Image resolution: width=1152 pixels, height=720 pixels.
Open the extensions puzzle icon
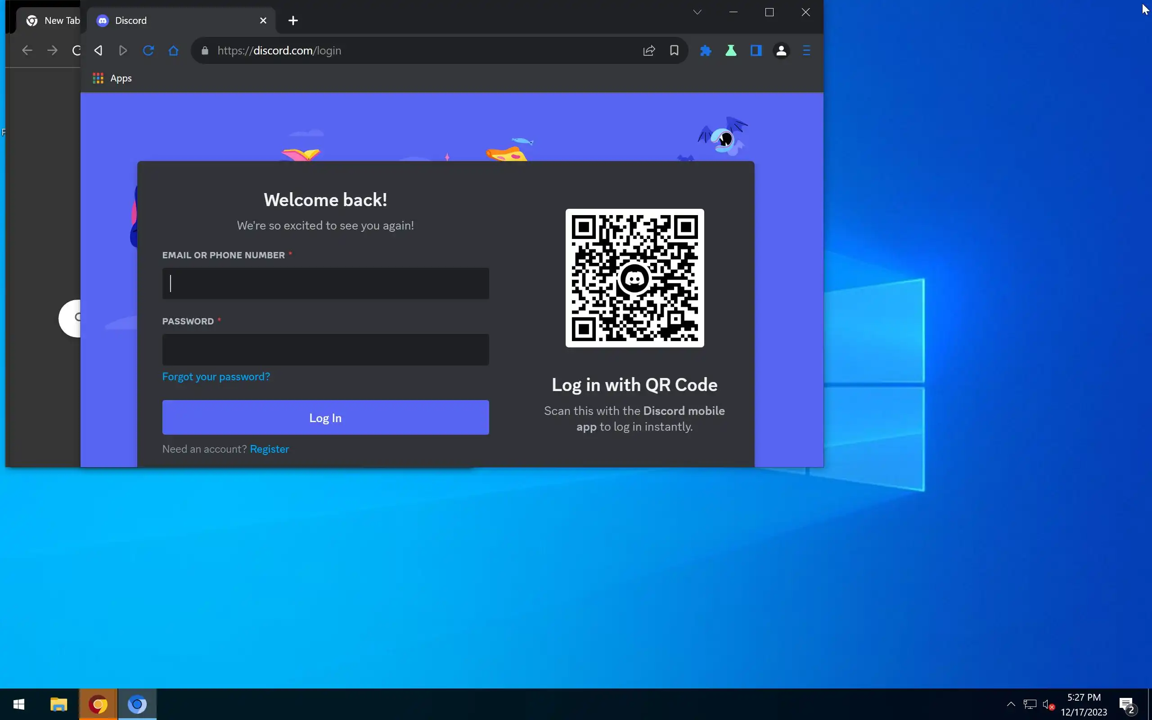[706, 50]
